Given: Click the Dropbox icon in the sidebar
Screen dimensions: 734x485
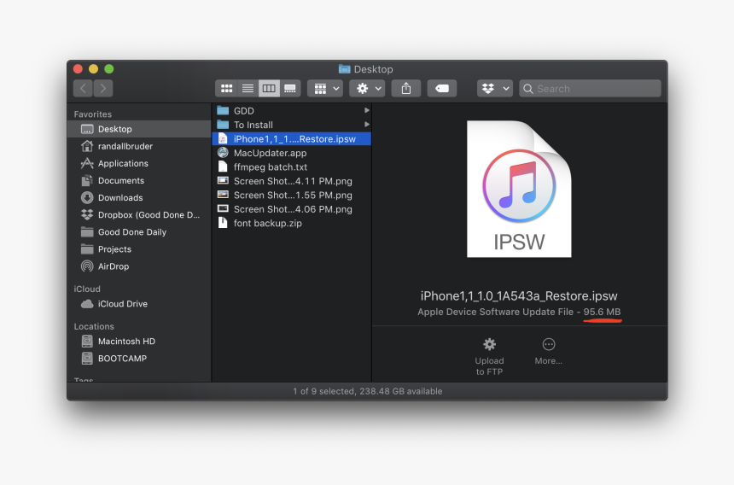Looking at the screenshot, I should 87,215.
